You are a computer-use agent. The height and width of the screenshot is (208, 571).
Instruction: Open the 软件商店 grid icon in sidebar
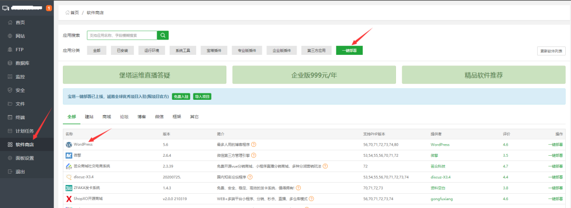pos(10,145)
